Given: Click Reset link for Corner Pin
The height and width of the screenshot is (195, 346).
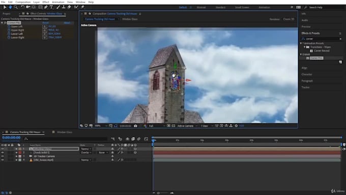Looking at the screenshot, I should pos(45,23).
